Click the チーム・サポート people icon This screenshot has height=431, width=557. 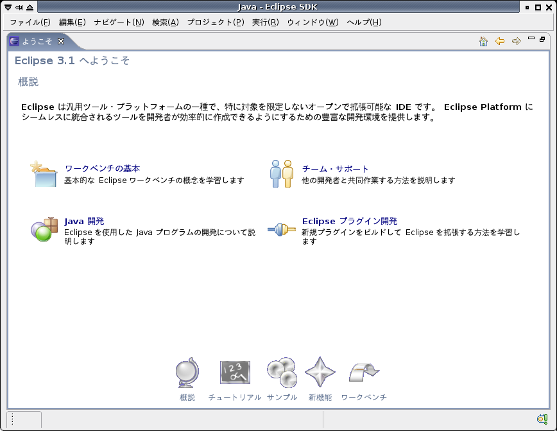(281, 173)
